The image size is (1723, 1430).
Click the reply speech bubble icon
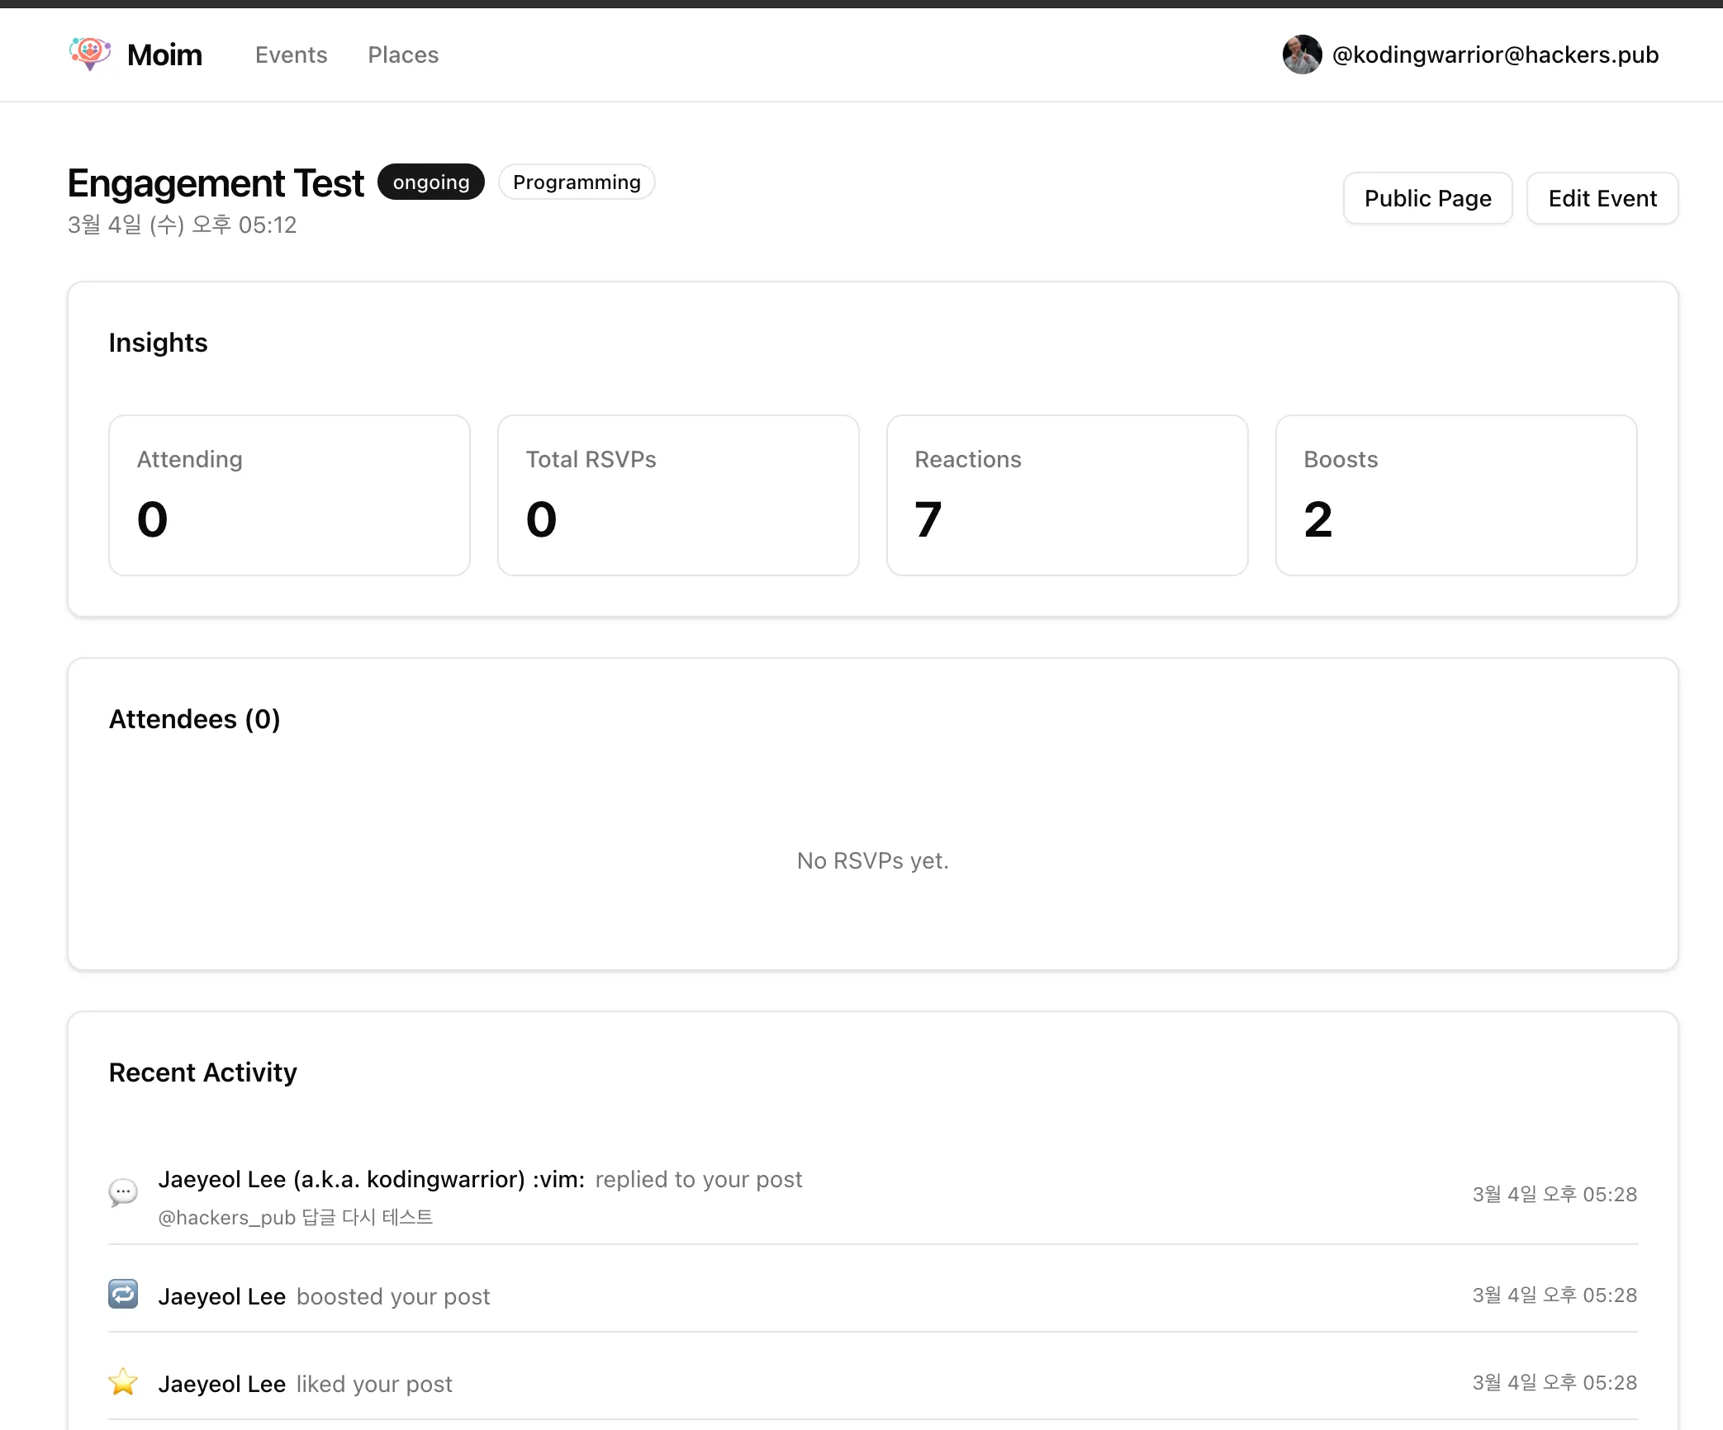123,1193
